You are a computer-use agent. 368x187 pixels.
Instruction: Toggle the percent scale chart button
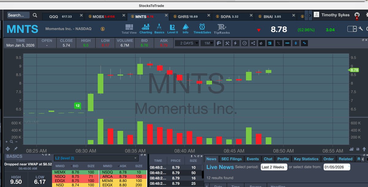click(279, 43)
